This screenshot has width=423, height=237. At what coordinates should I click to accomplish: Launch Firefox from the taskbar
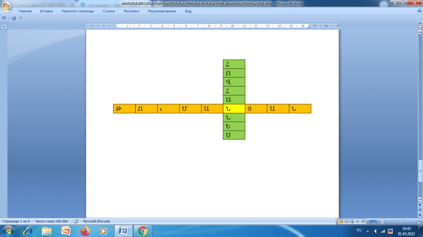pos(85,231)
